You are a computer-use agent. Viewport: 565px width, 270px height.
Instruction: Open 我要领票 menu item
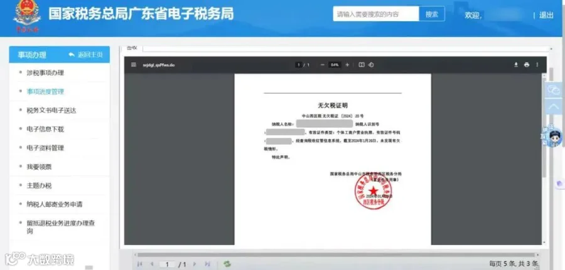tap(39, 167)
